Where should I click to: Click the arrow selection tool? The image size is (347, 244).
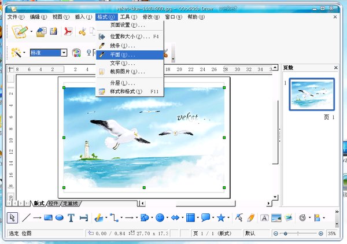click(x=13, y=218)
